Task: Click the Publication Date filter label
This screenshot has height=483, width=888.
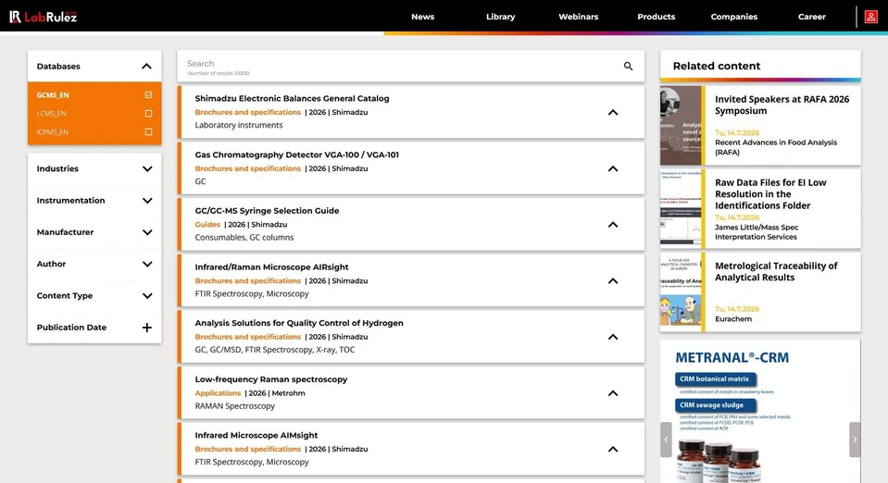Action: [x=71, y=328]
